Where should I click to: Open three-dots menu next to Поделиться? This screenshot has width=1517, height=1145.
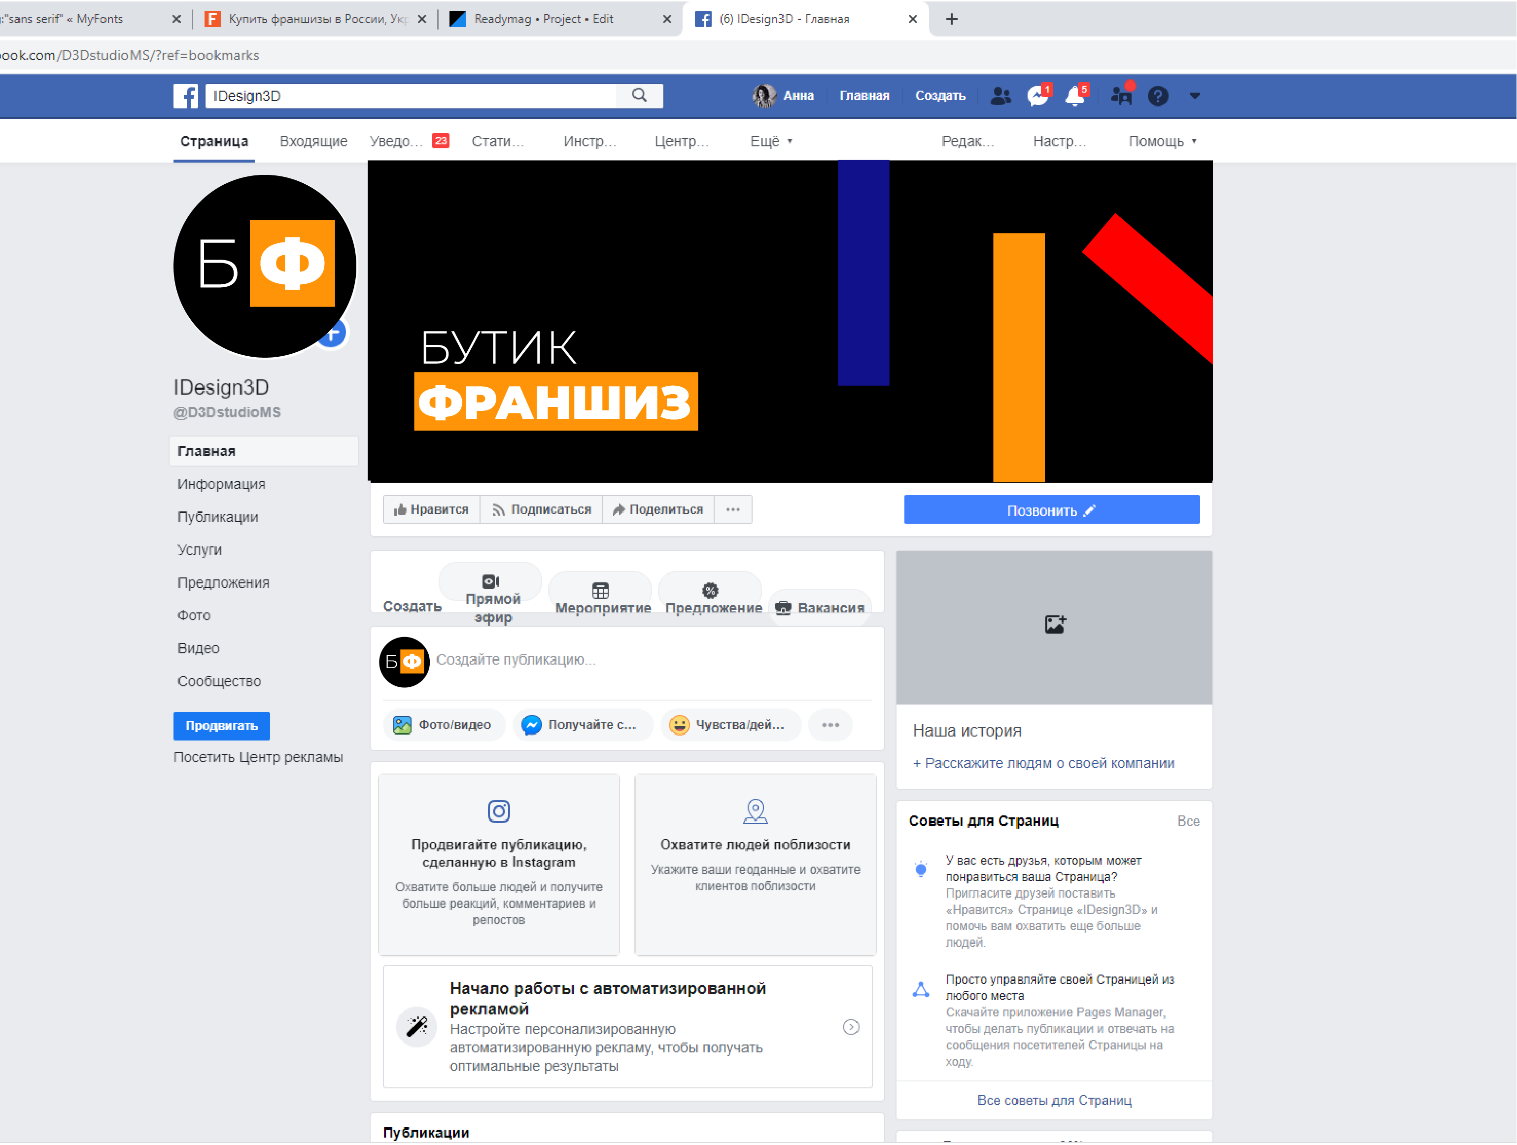coord(732,509)
